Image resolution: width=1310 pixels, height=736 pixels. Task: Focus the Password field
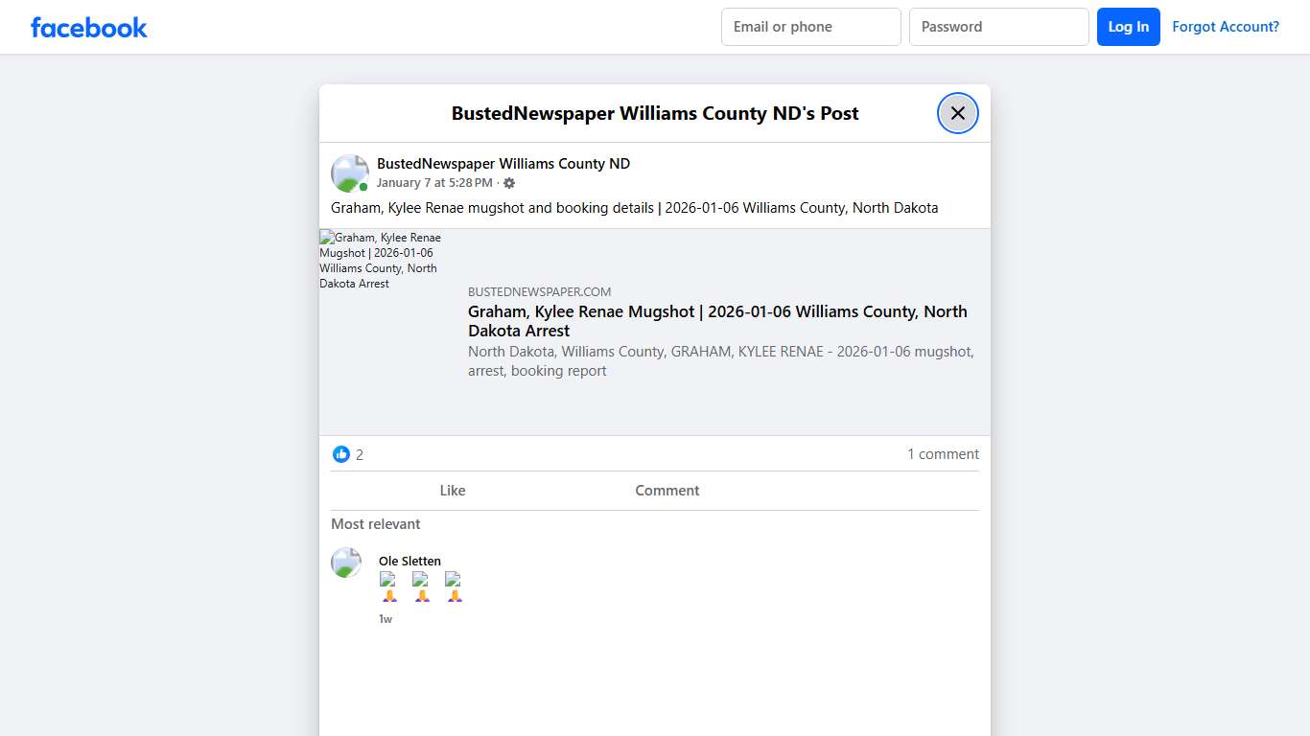click(x=998, y=27)
